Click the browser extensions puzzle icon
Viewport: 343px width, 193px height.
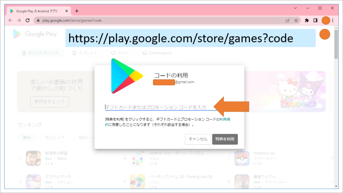[x=307, y=20]
